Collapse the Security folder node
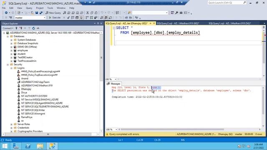The width and height of the screenshot is (267, 150). pos(8,65)
